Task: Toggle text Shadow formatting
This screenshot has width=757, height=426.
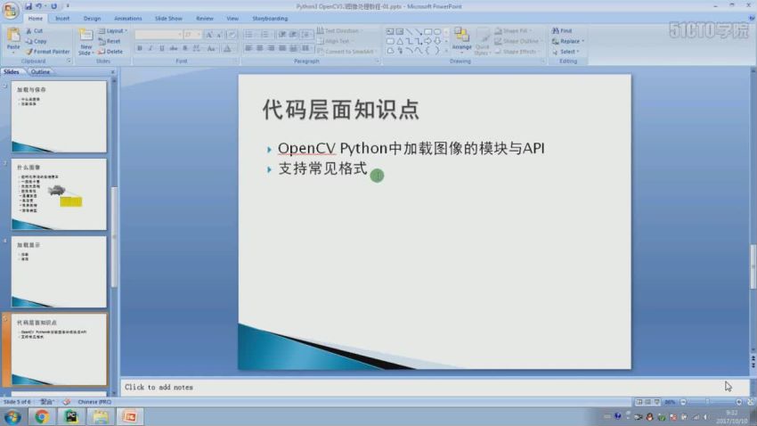Action: pos(185,48)
